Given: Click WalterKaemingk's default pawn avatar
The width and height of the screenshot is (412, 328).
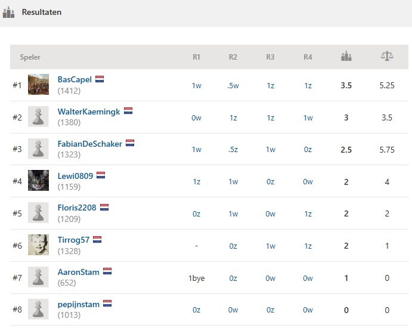Looking at the screenshot, I should pyautogui.click(x=38, y=116).
